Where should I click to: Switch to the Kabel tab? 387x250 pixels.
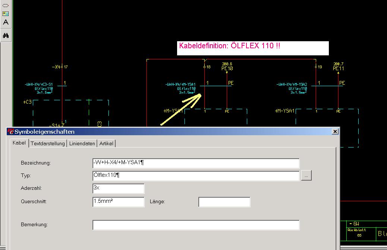click(x=19, y=143)
